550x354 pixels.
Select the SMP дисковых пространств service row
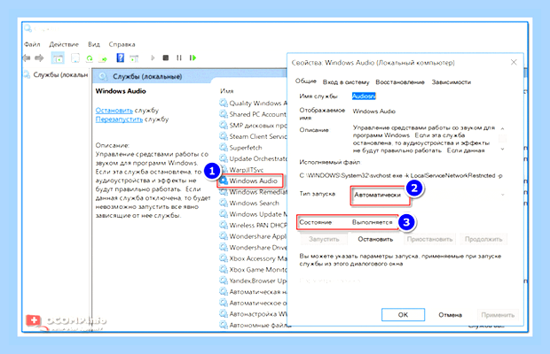(253, 126)
